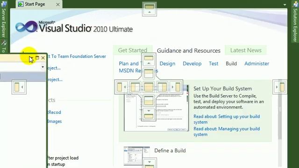The image size is (299, 168).
Task: Click Connect To Team Foundation Server link
Action: click(77, 56)
